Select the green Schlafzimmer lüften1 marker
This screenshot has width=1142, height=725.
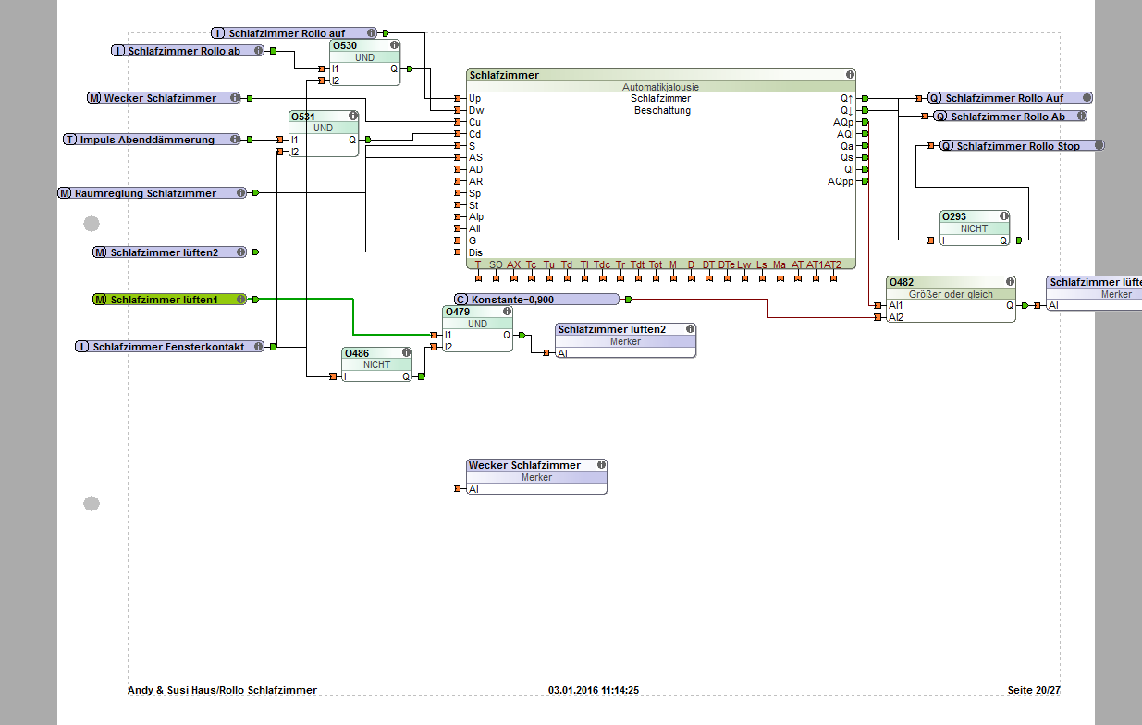coord(169,300)
